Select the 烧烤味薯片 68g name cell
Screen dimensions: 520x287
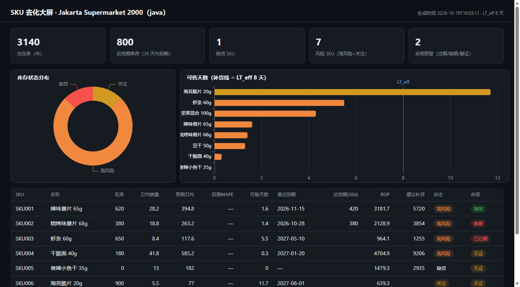pos(69,223)
